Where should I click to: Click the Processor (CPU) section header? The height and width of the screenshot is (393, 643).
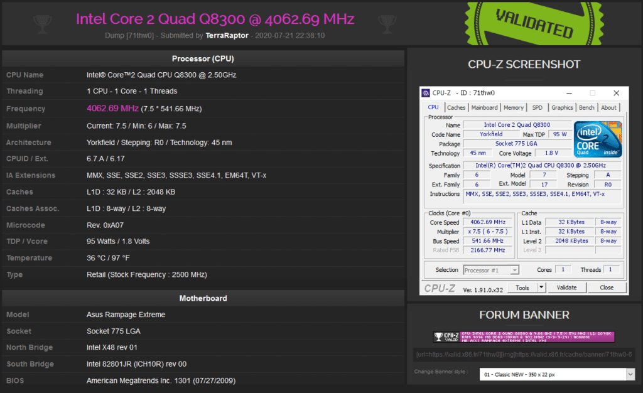pos(203,58)
